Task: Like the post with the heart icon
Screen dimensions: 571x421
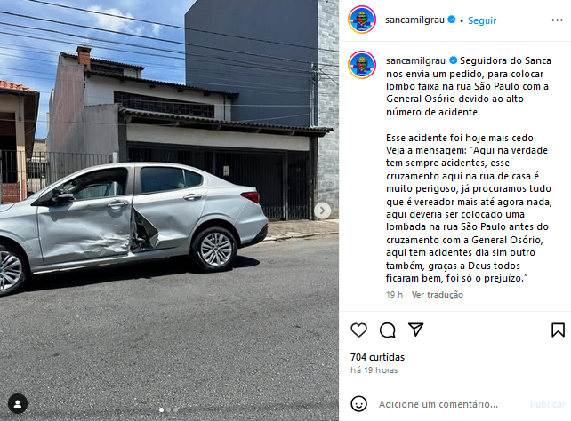Action: 358,330
